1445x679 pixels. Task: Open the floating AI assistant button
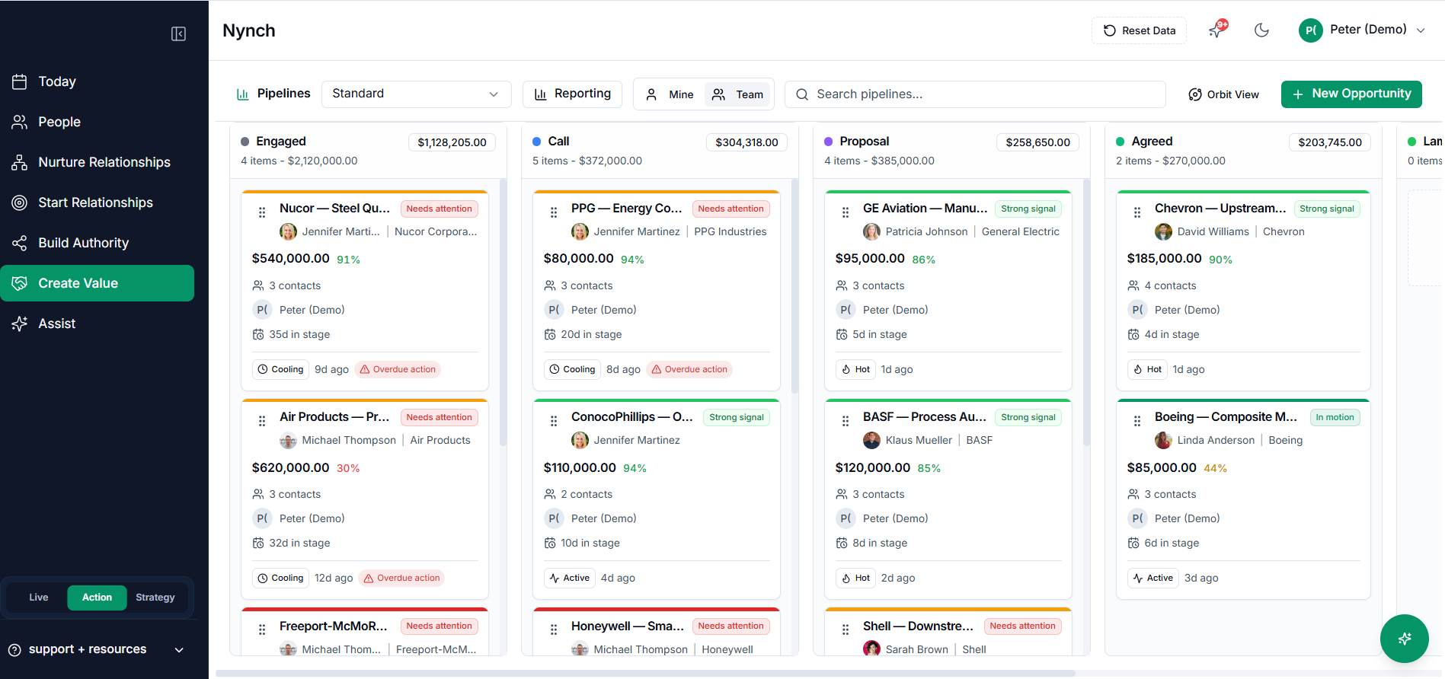pyautogui.click(x=1404, y=638)
